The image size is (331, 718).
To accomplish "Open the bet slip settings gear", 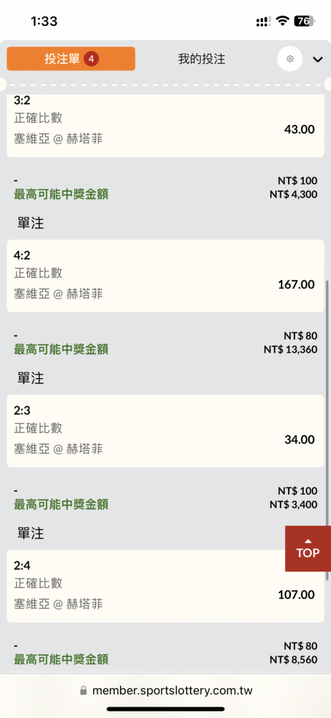I will tap(290, 59).
